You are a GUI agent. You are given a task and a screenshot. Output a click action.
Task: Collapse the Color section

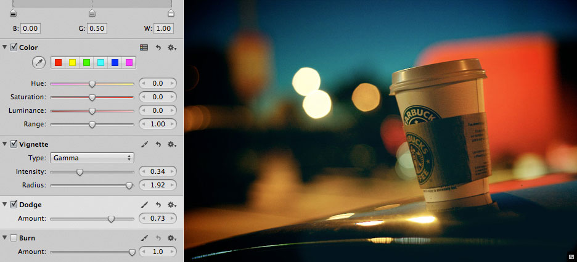point(4,47)
